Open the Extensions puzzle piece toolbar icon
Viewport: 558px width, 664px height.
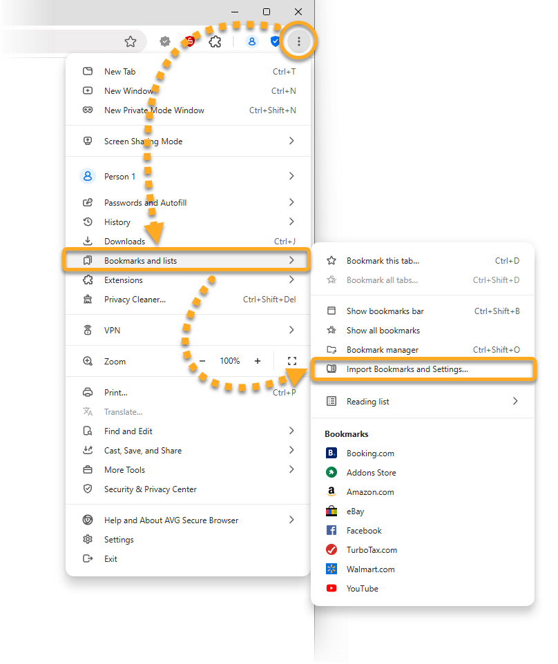tap(215, 42)
